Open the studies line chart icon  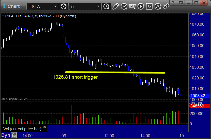124,6
